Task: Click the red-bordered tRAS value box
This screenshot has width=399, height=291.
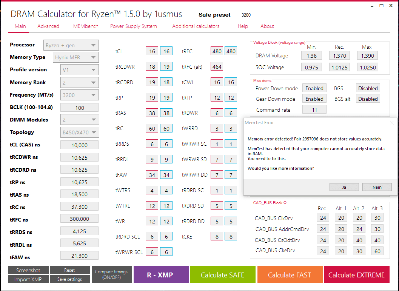Action: click(152, 113)
